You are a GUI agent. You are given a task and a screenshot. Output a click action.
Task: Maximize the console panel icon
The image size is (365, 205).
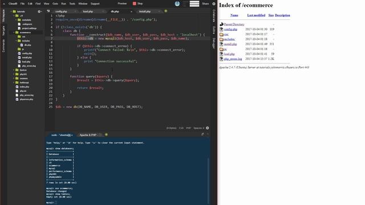pyautogui.click(x=202, y=134)
